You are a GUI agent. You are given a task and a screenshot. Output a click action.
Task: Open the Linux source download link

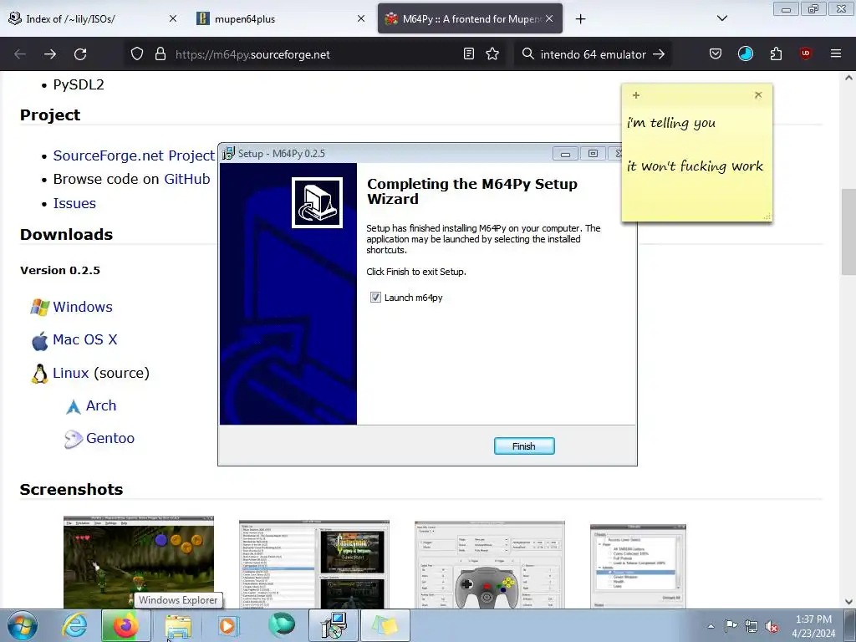pos(70,373)
